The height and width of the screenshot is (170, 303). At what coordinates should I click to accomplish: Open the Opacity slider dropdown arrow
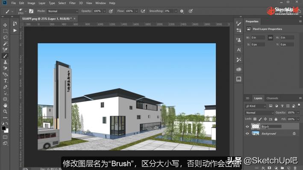tap(104, 11)
